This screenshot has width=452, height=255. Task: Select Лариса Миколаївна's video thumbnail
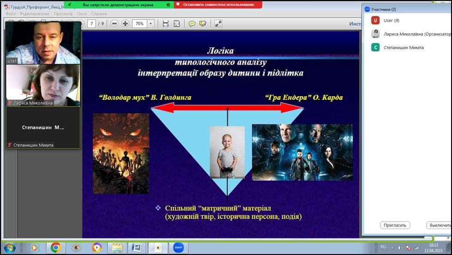[x=43, y=85]
